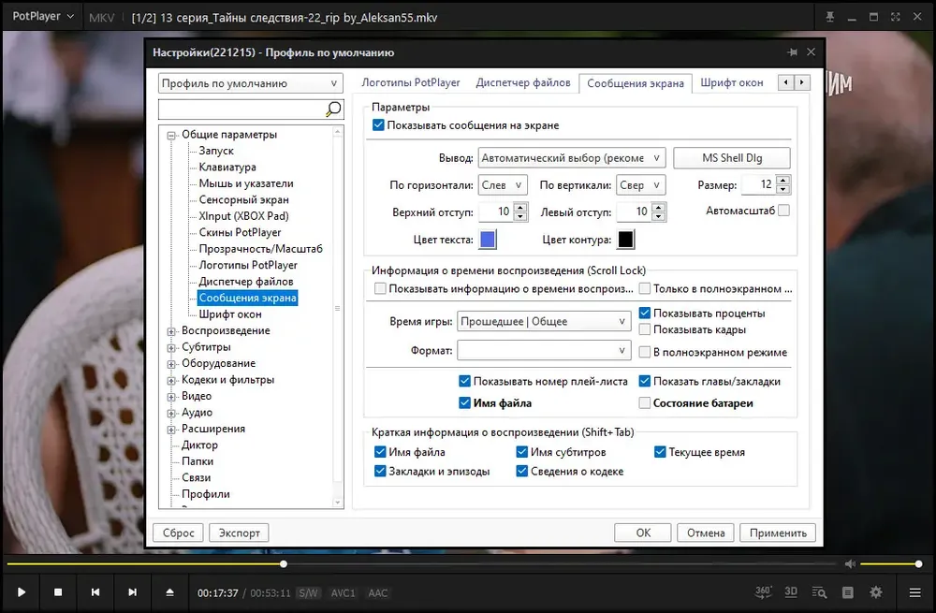Jump to next file button

coord(133,592)
